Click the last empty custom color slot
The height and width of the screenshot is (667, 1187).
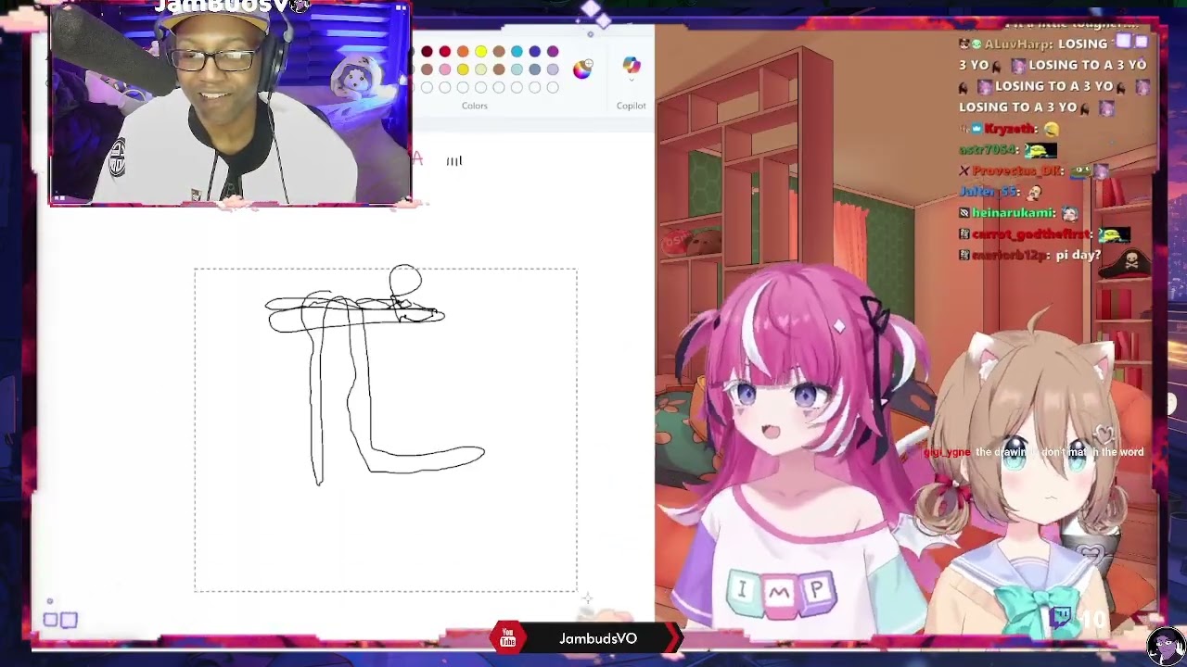553,88
